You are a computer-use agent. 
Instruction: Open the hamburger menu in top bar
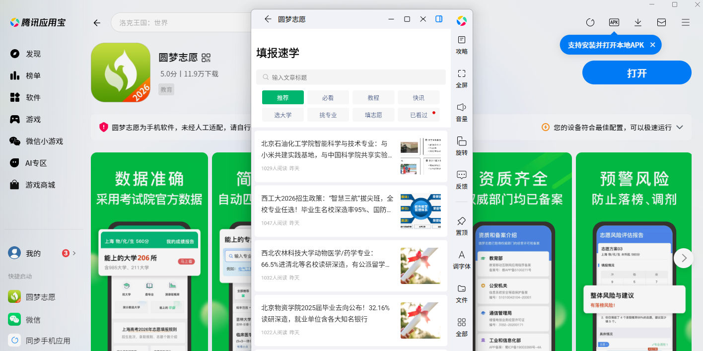686,22
